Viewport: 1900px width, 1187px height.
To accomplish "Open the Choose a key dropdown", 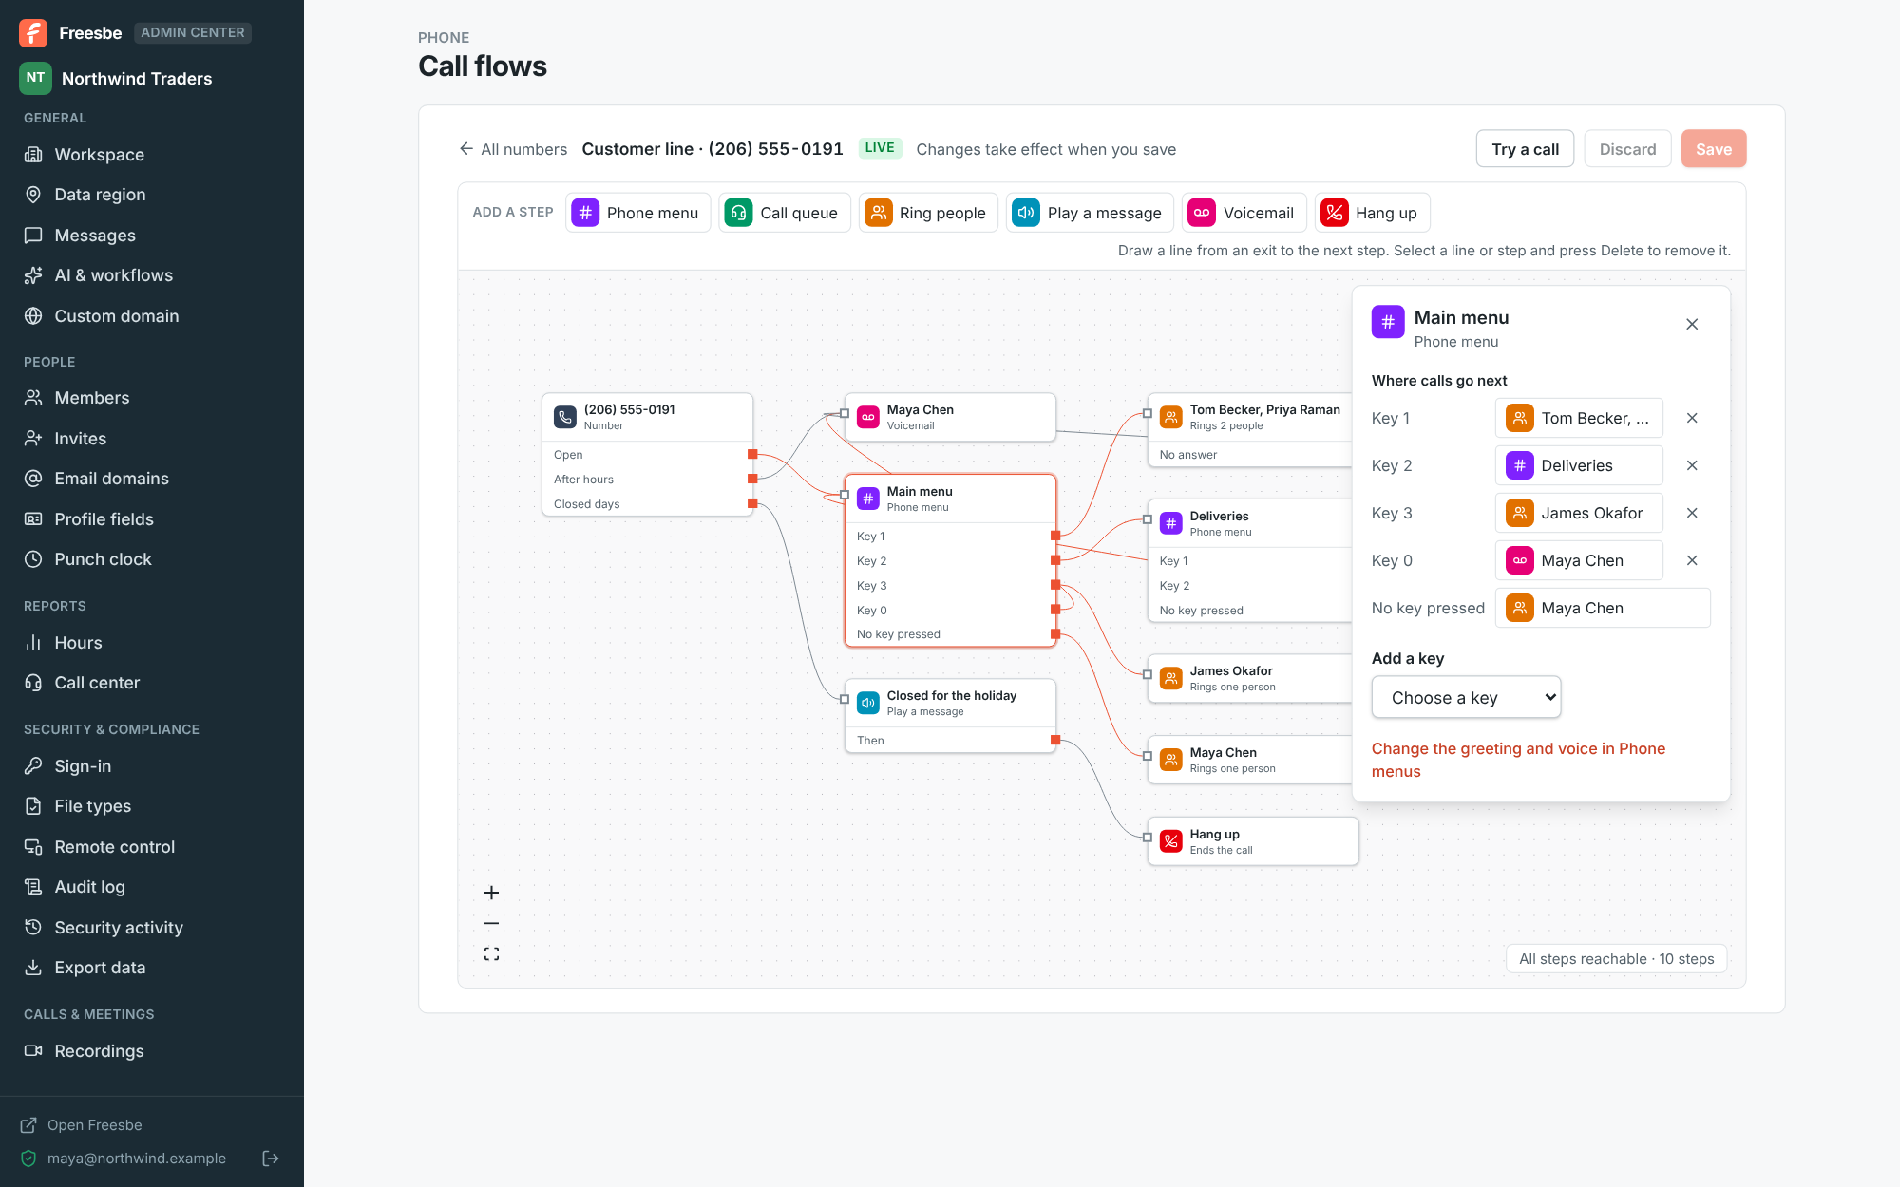I will tap(1466, 698).
